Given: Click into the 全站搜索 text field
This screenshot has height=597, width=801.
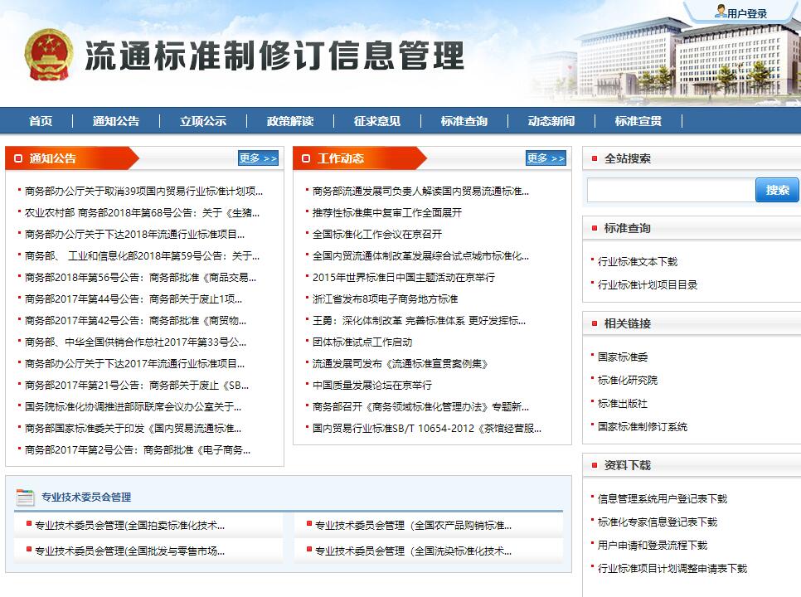Looking at the screenshot, I should tap(670, 190).
